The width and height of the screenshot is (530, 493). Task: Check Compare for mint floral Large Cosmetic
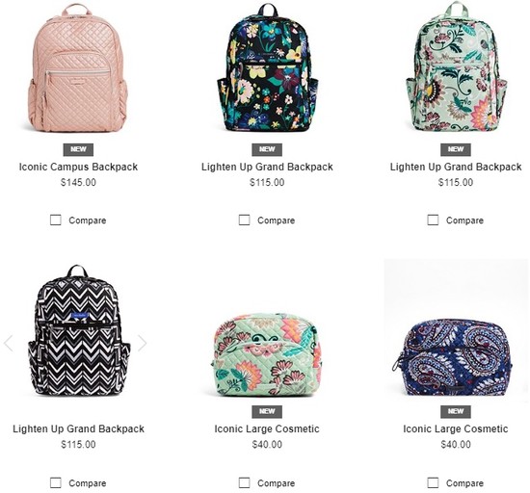[244, 482]
